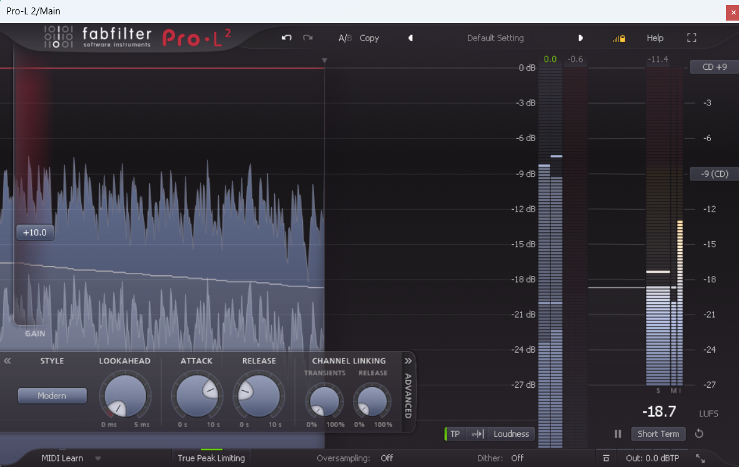The width and height of the screenshot is (739, 467).
Task: Collapse the Advanced panel with the right double-arrow
Action: [408, 361]
